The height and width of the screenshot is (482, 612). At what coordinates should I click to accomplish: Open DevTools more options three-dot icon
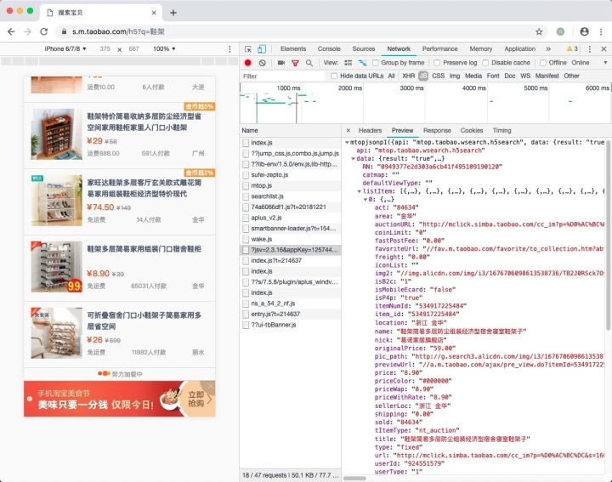589,49
